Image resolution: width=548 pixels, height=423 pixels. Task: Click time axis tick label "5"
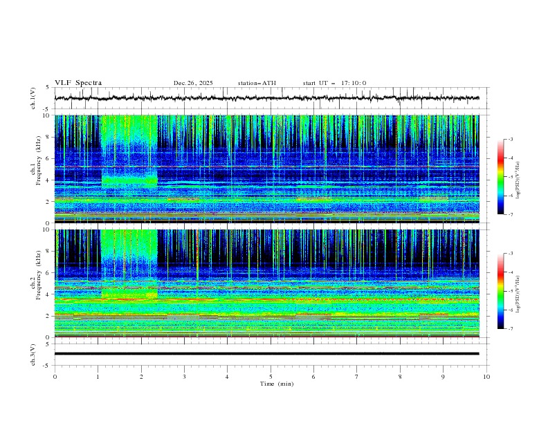point(271,377)
